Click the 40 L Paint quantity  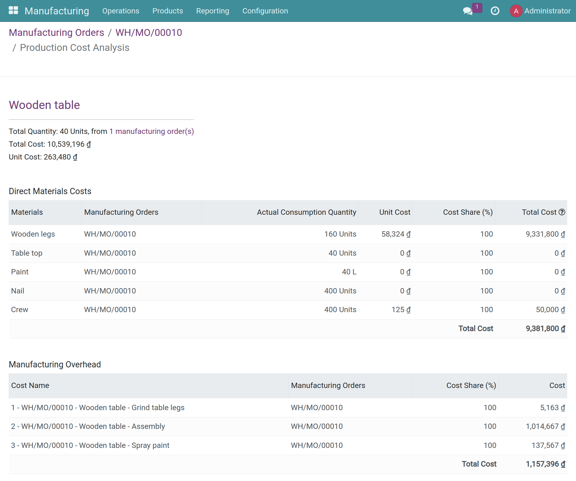coord(349,272)
